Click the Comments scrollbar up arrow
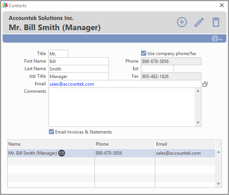229x195 pixels. (198, 91)
